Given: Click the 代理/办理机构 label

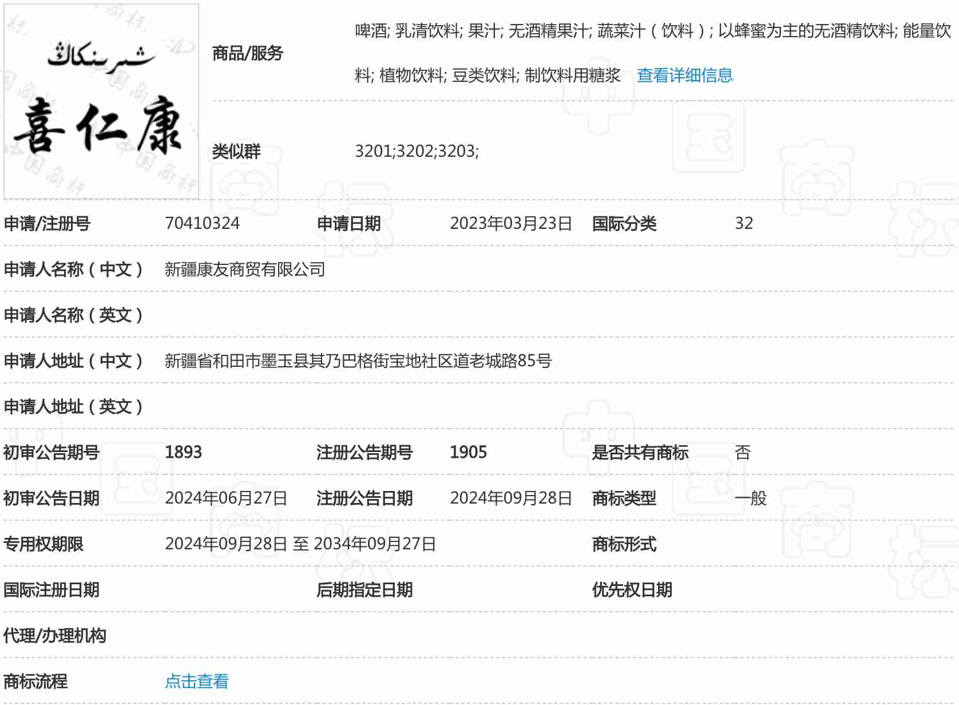Looking at the screenshot, I should [x=54, y=635].
